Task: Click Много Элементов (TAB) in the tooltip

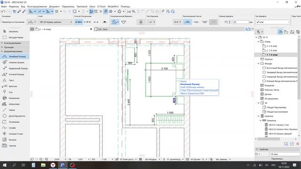Action: click(x=192, y=93)
